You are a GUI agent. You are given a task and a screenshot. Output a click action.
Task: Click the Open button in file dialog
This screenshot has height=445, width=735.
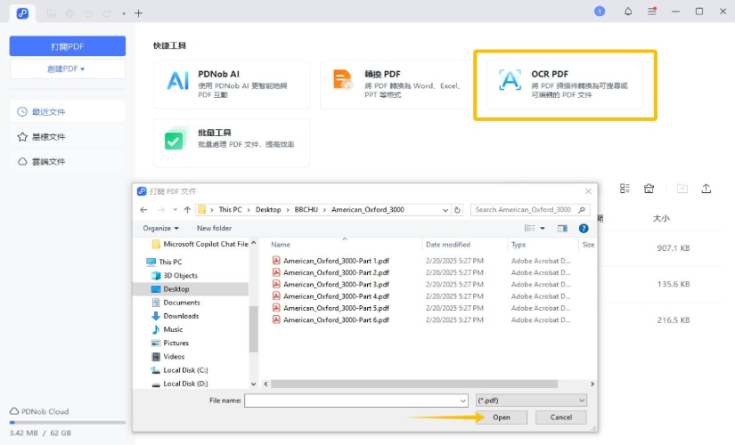(x=501, y=417)
